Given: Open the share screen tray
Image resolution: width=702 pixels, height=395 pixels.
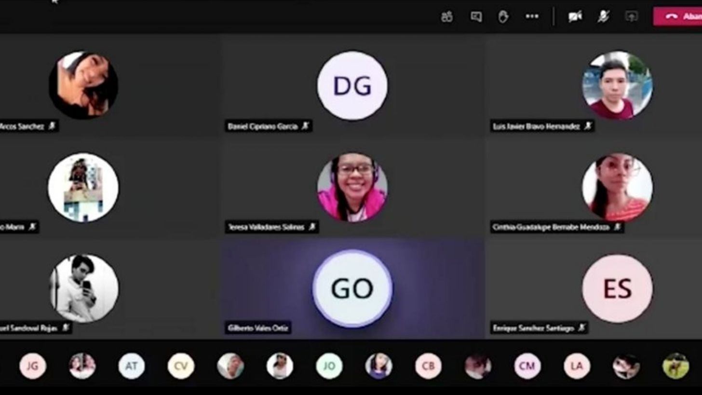Looking at the screenshot, I should click(631, 17).
